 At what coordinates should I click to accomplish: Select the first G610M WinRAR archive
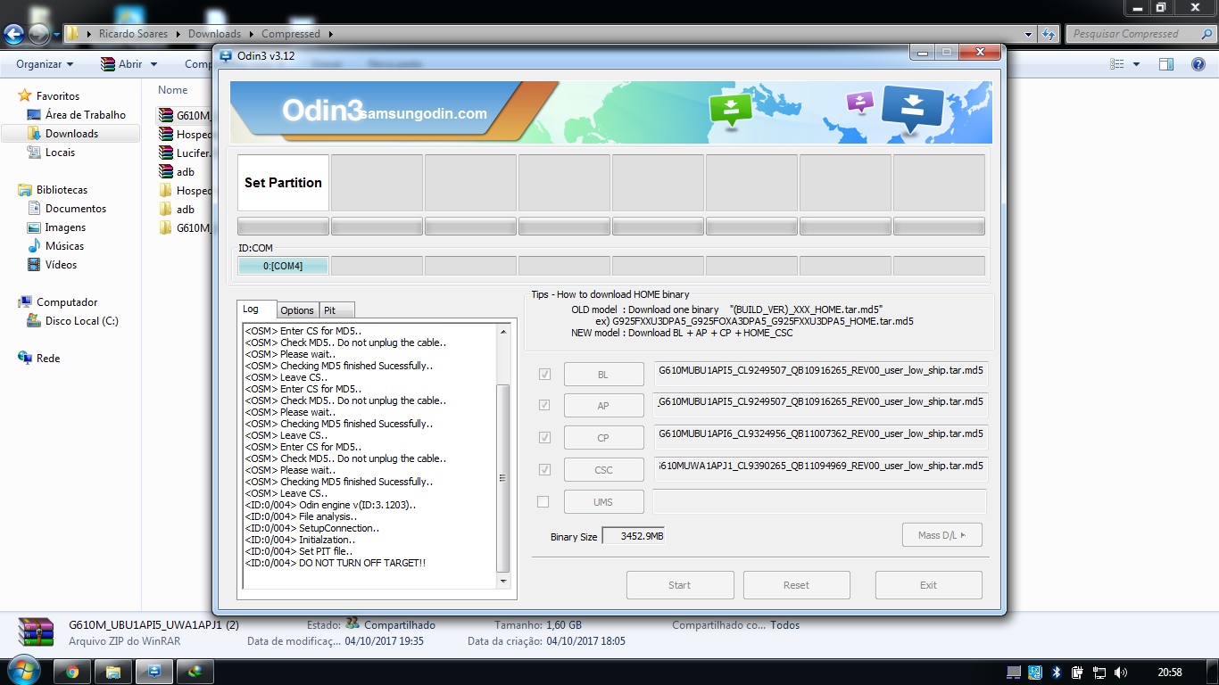pos(184,115)
